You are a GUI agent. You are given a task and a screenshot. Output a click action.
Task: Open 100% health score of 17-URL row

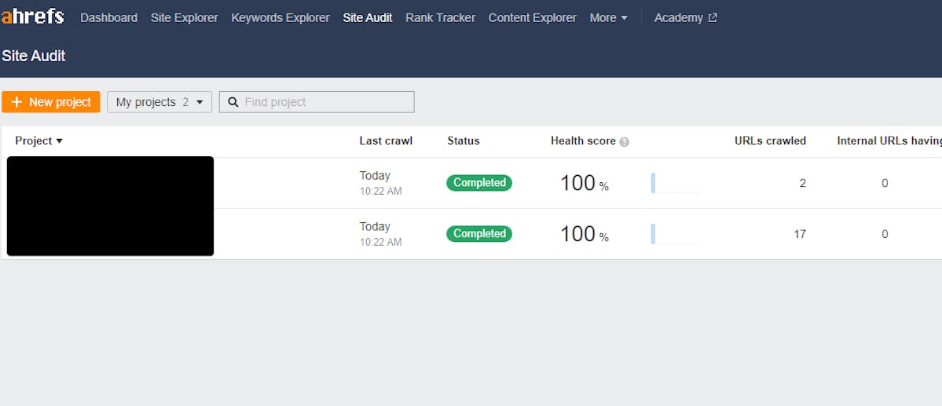coord(585,234)
